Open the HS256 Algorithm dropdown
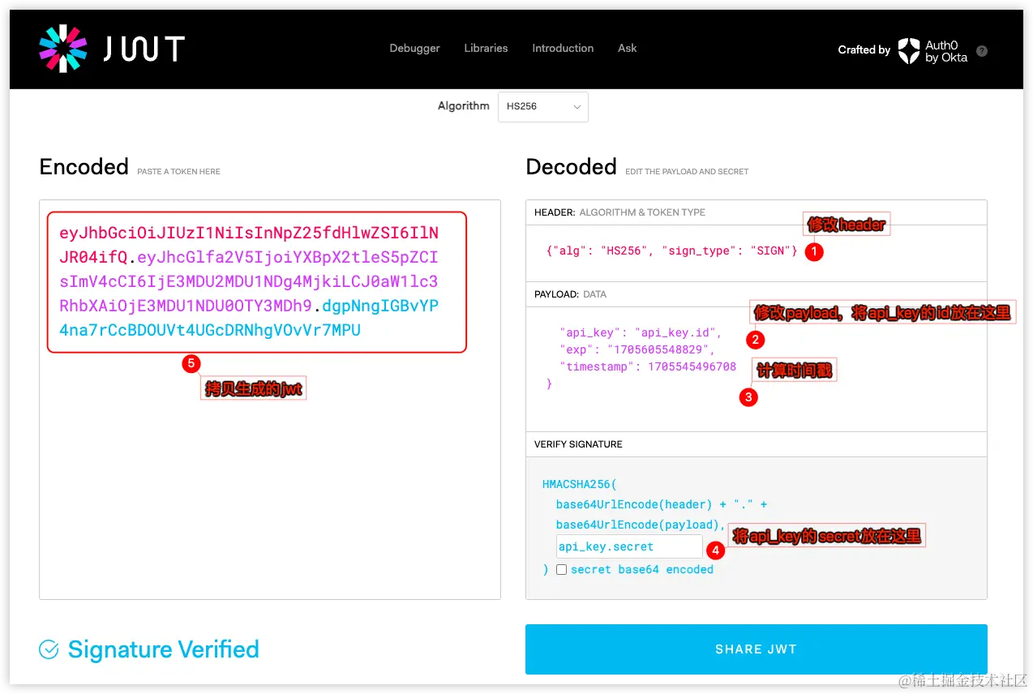Screen dimensions: 1033x694 point(542,106)
